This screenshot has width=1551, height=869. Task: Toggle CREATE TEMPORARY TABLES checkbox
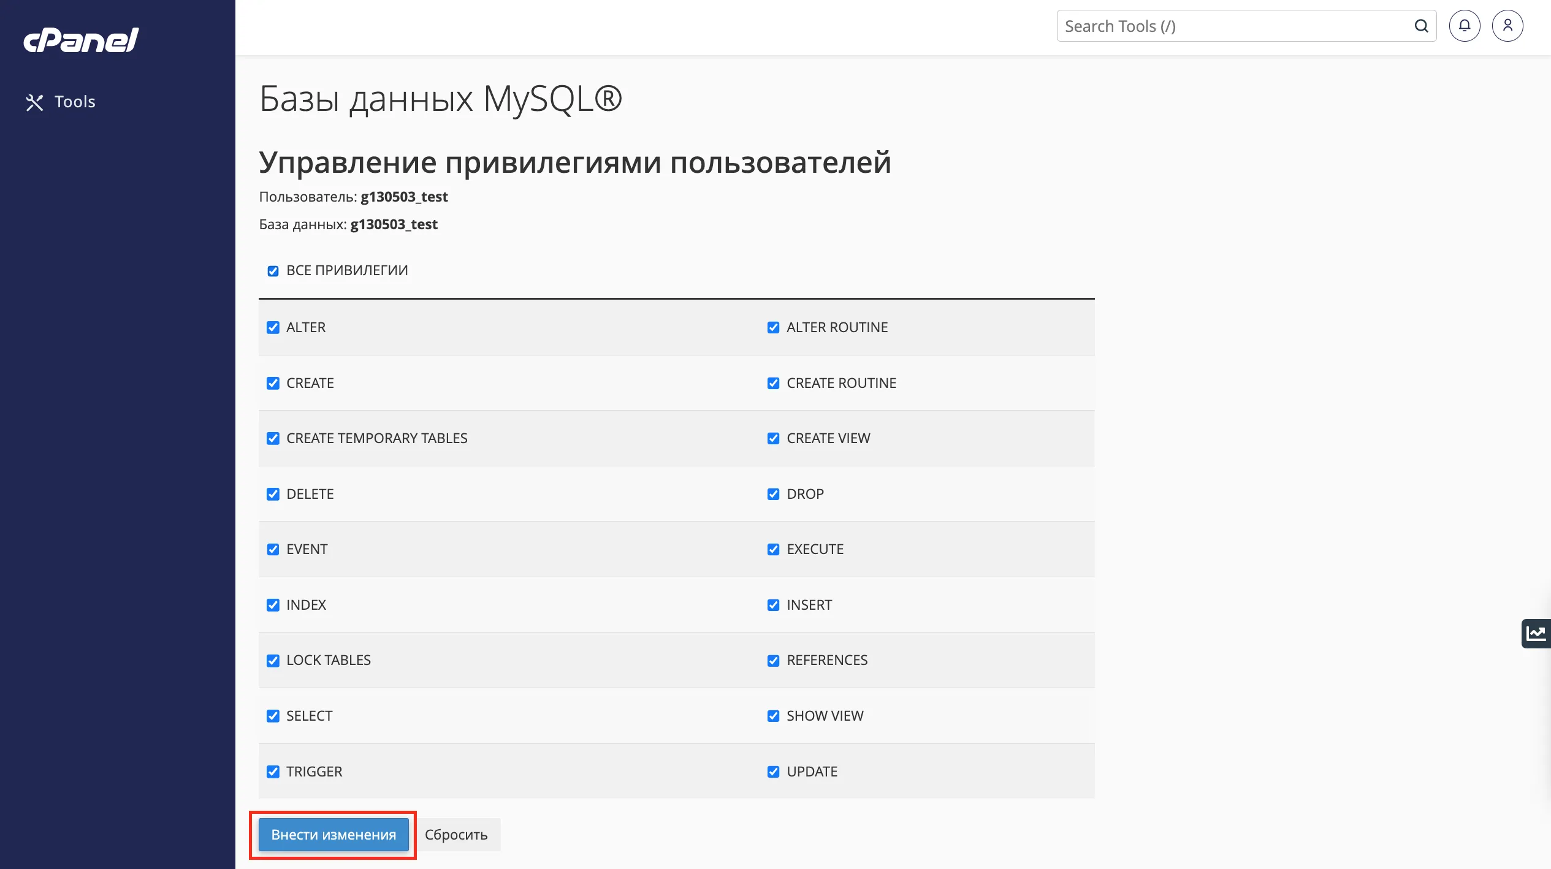[x=273, y=438]
